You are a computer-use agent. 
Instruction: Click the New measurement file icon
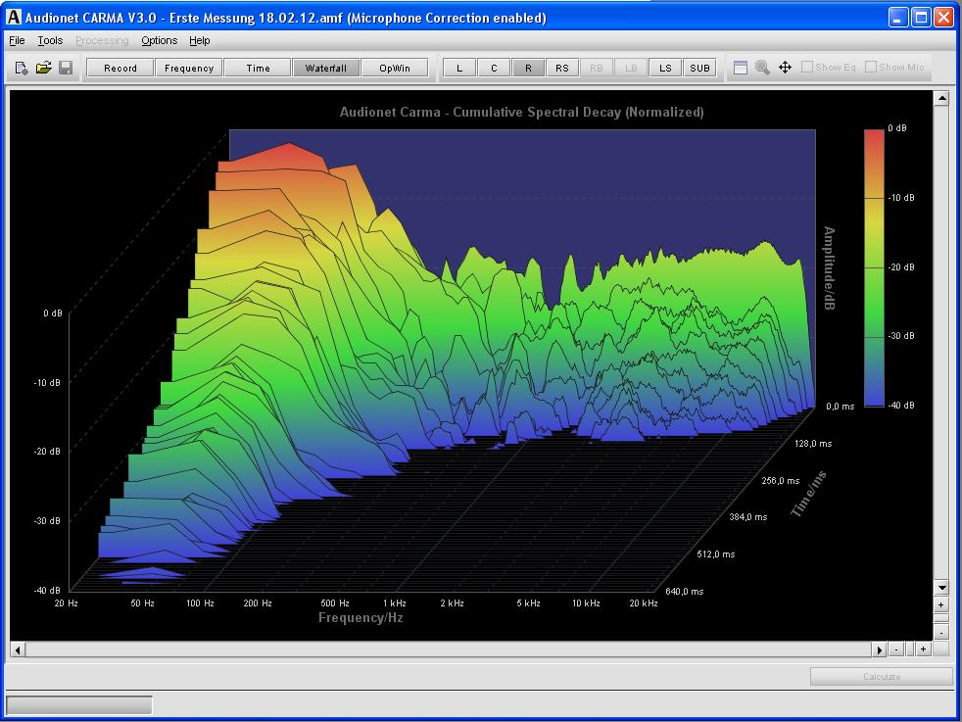point(22,68)
